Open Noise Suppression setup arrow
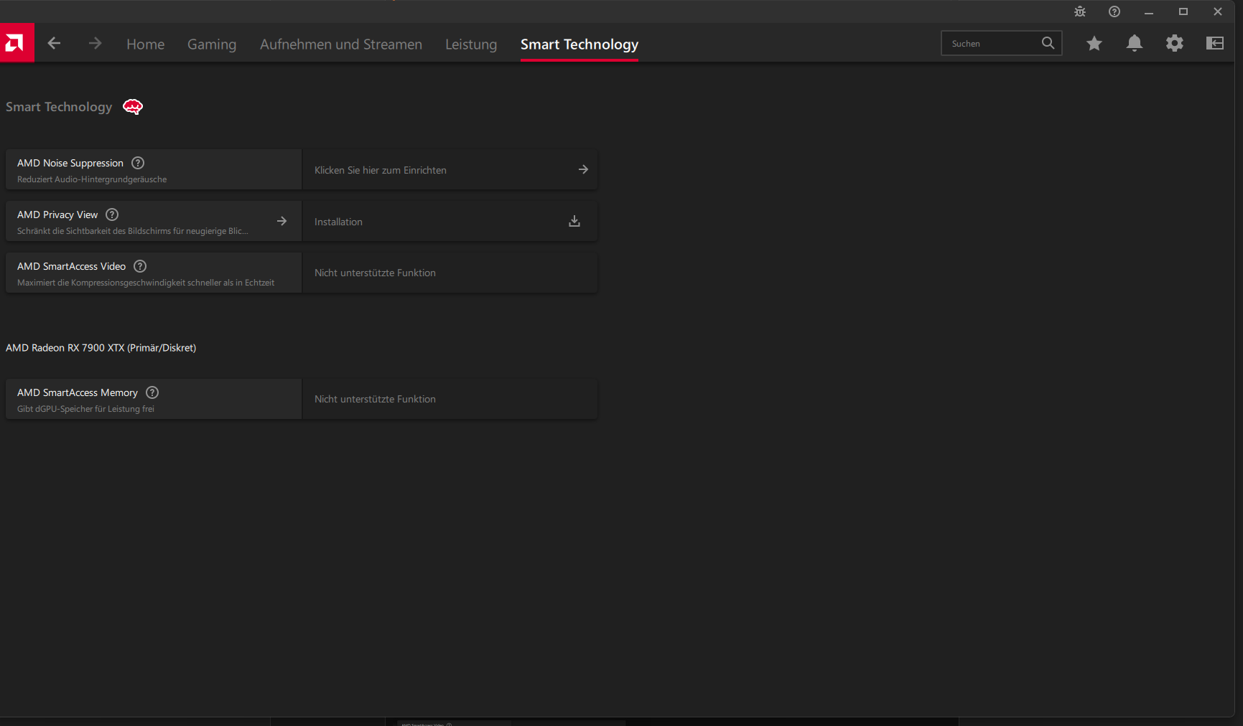 point(583,169)
